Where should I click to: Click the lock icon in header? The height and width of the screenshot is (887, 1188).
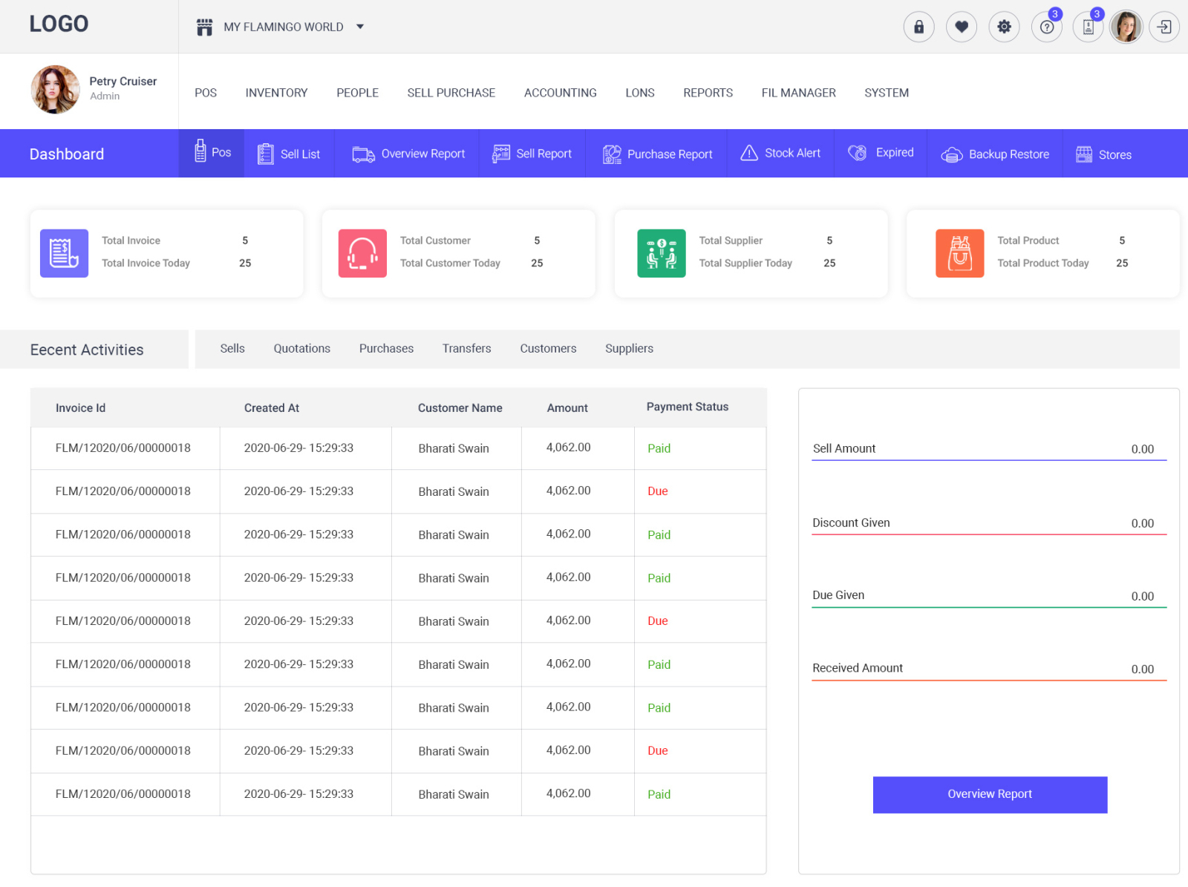918,27
